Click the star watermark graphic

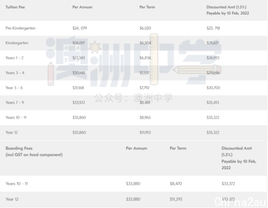point(95,47)
